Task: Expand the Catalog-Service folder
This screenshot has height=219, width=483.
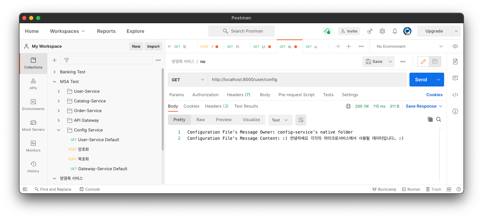Action: [x=59, y=101]
